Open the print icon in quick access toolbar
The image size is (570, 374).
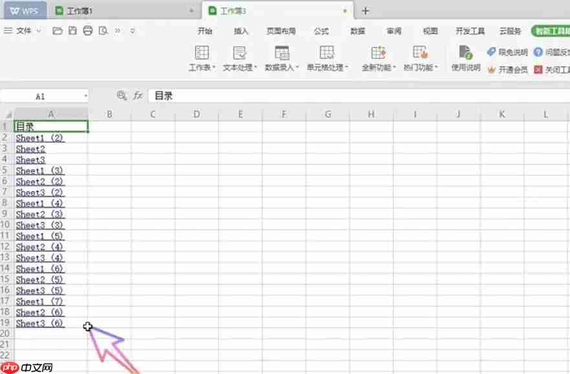(87, 30)
